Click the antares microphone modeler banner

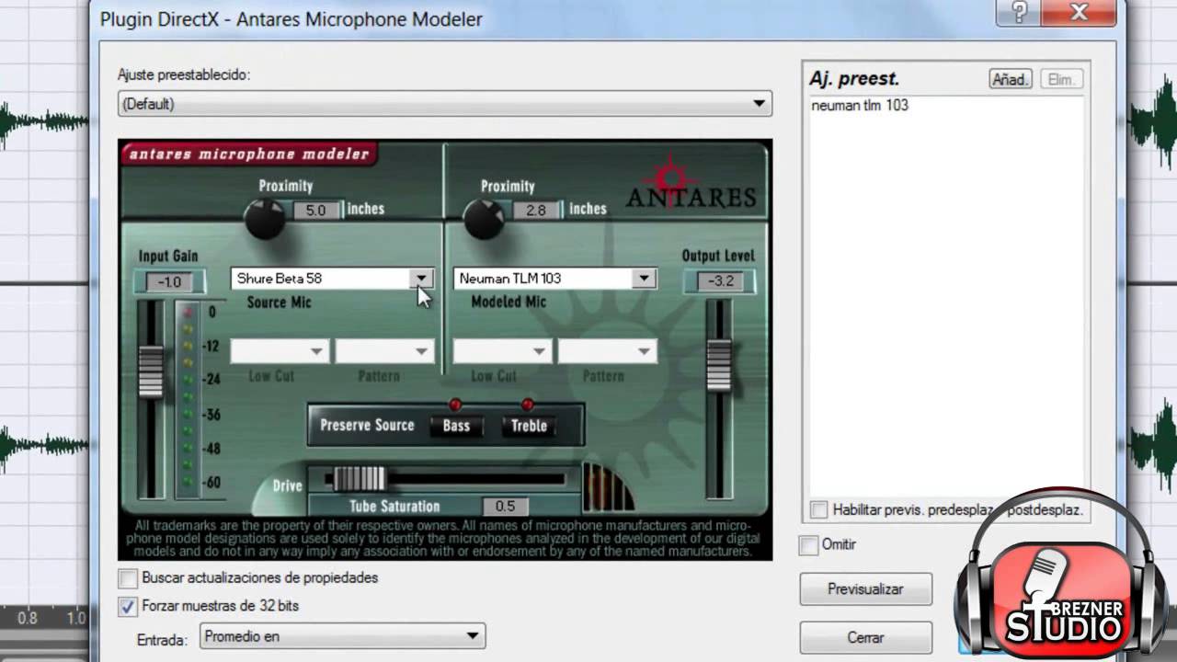click(x=249, y=154)
